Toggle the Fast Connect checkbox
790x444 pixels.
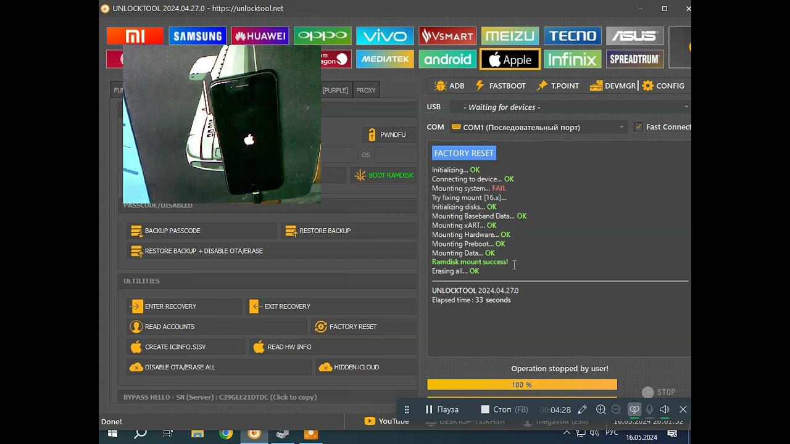pyautogui.click(x=638, y=127)
